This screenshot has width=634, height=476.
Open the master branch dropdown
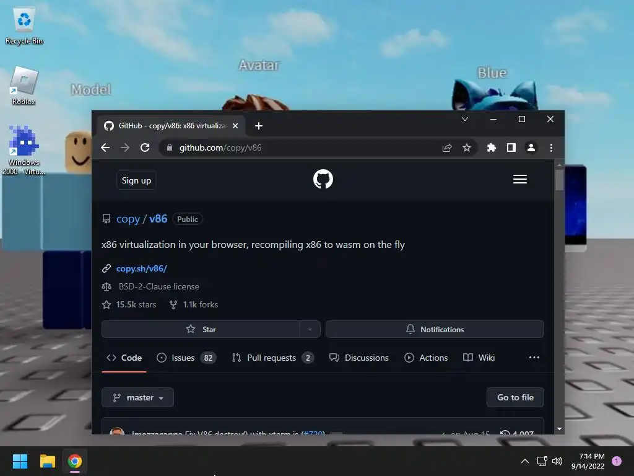(x=137, y=397)
